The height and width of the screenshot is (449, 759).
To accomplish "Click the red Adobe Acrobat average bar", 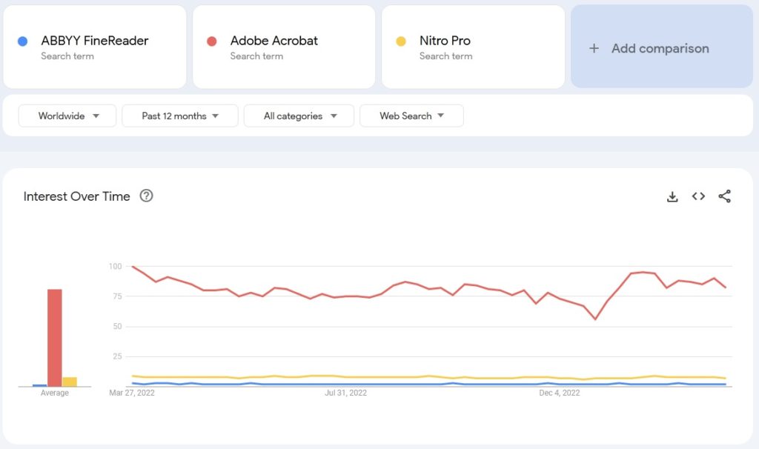I will click(54, 337).
